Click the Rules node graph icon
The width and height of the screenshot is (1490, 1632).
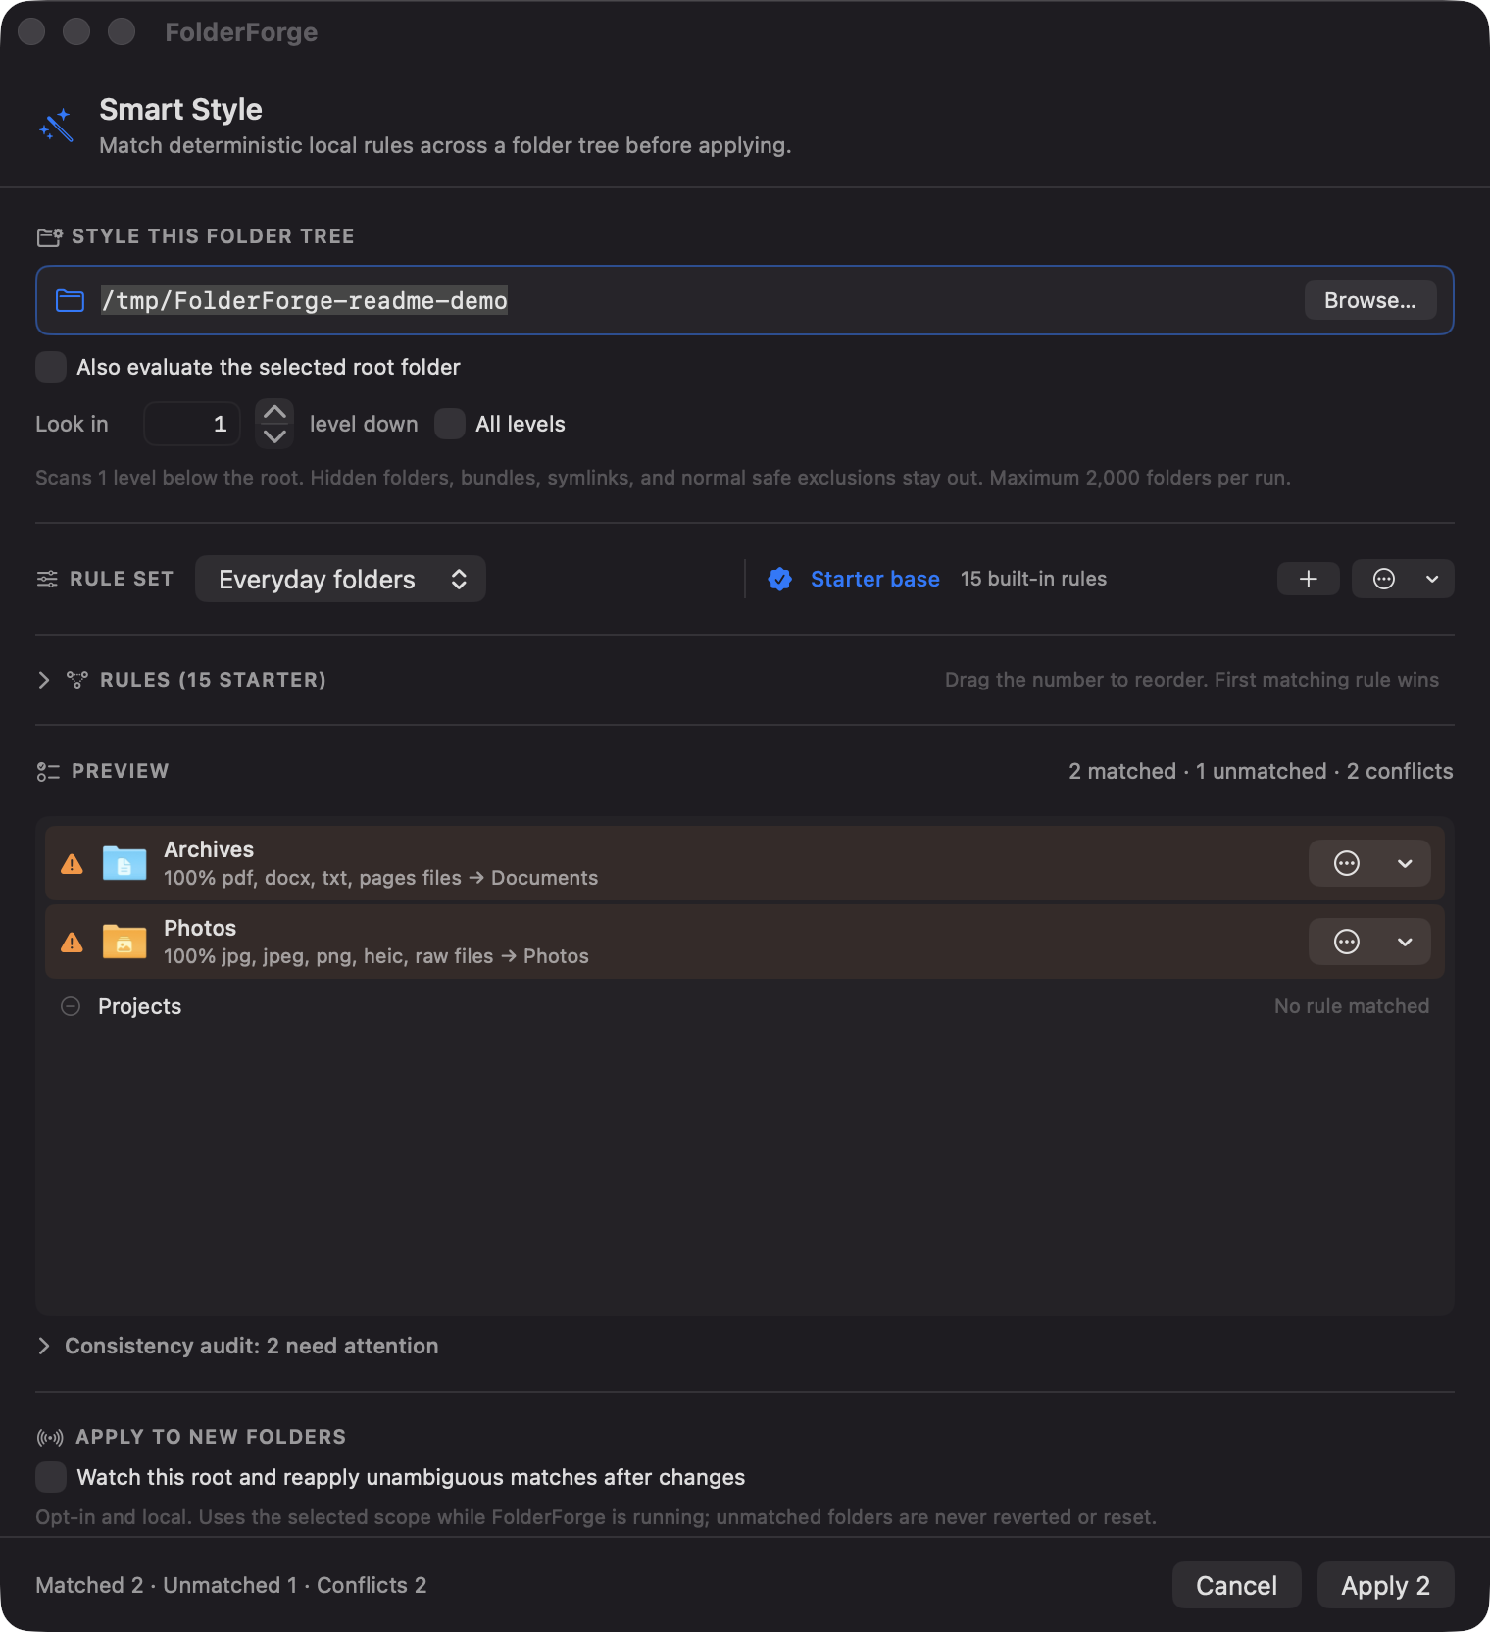tap(77, 680)
